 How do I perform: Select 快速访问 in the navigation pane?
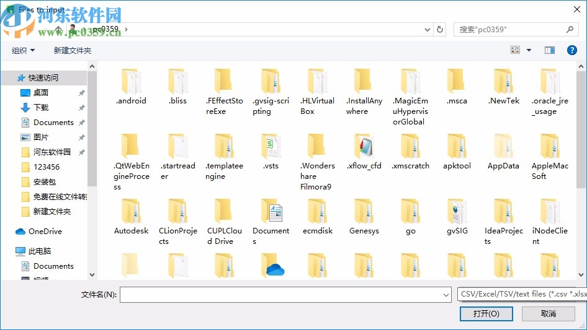click(x=44, y=78)
